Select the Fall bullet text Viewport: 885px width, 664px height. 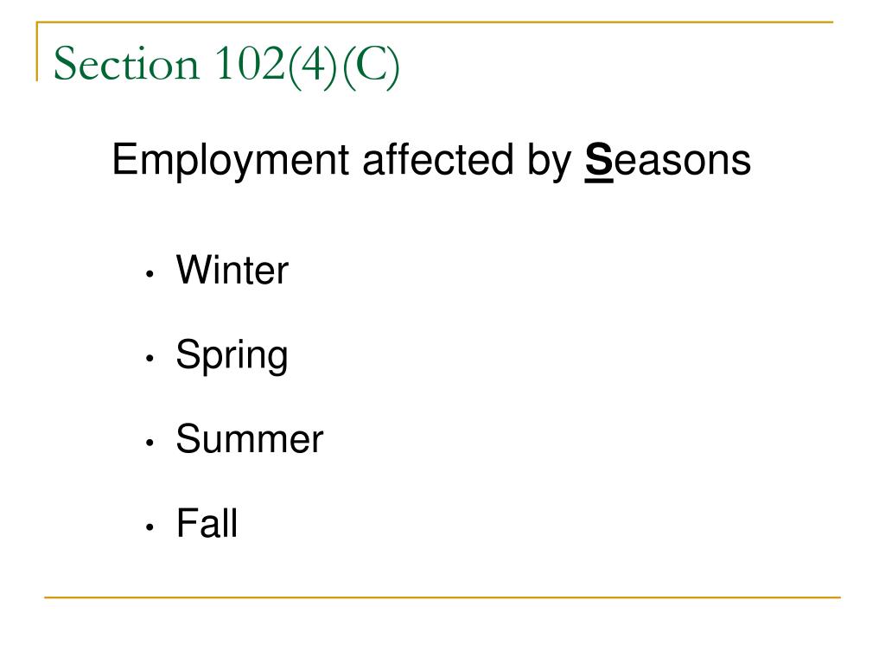click(207, 523)
